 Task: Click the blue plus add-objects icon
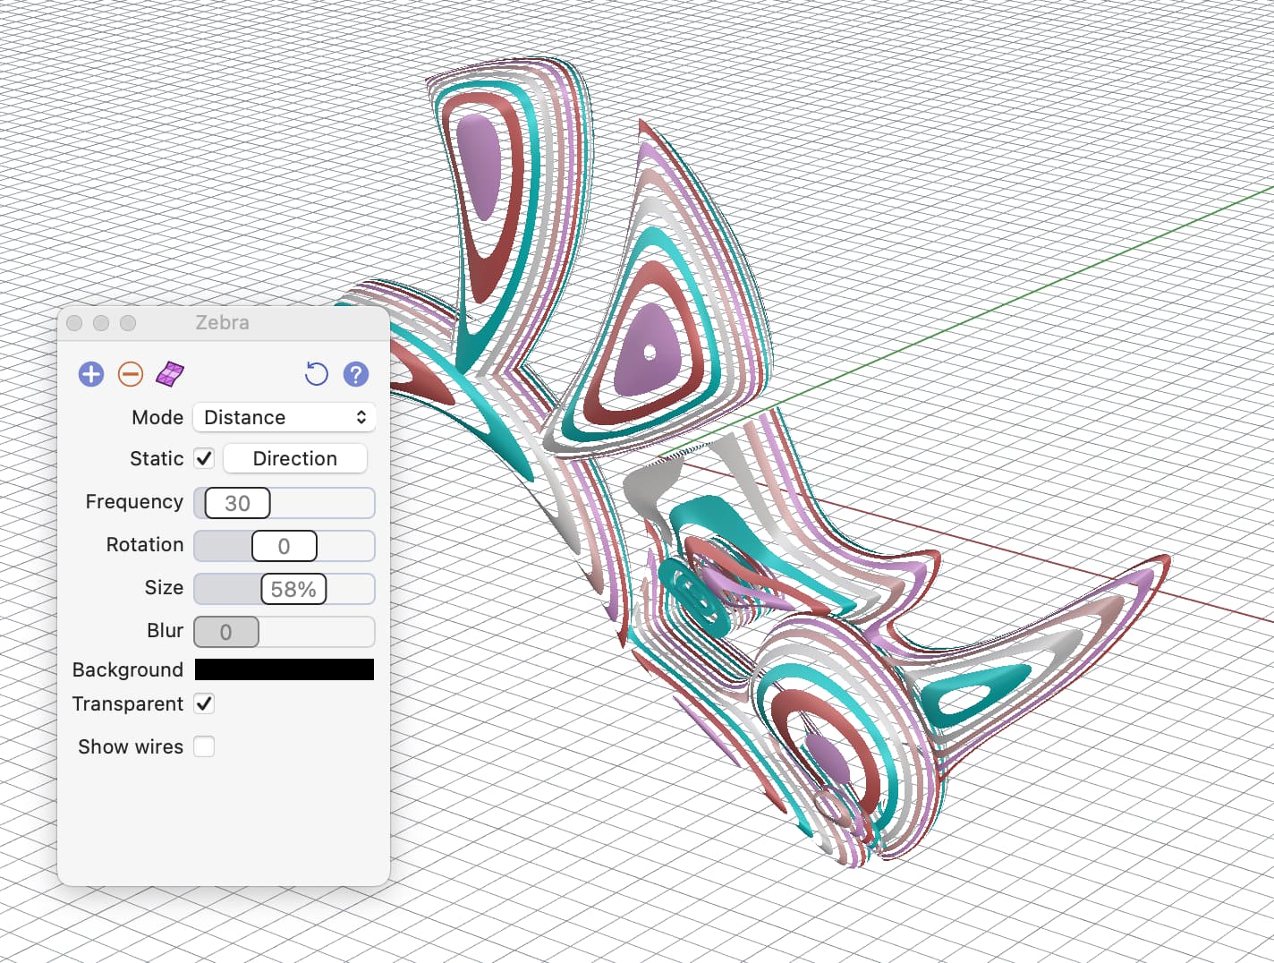coord(91,374)
